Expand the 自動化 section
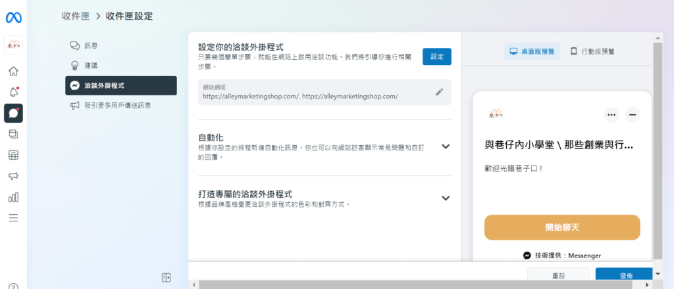 [x=446, y=146]
